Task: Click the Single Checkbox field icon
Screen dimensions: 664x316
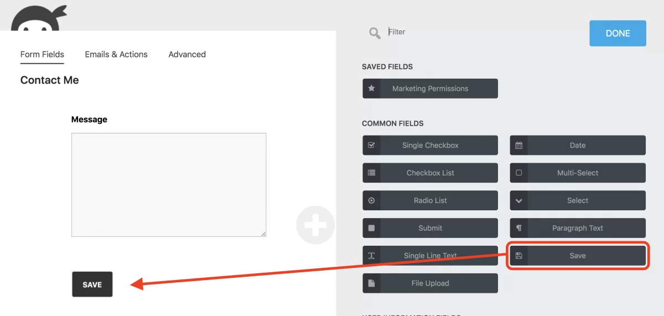Action: 371,146
